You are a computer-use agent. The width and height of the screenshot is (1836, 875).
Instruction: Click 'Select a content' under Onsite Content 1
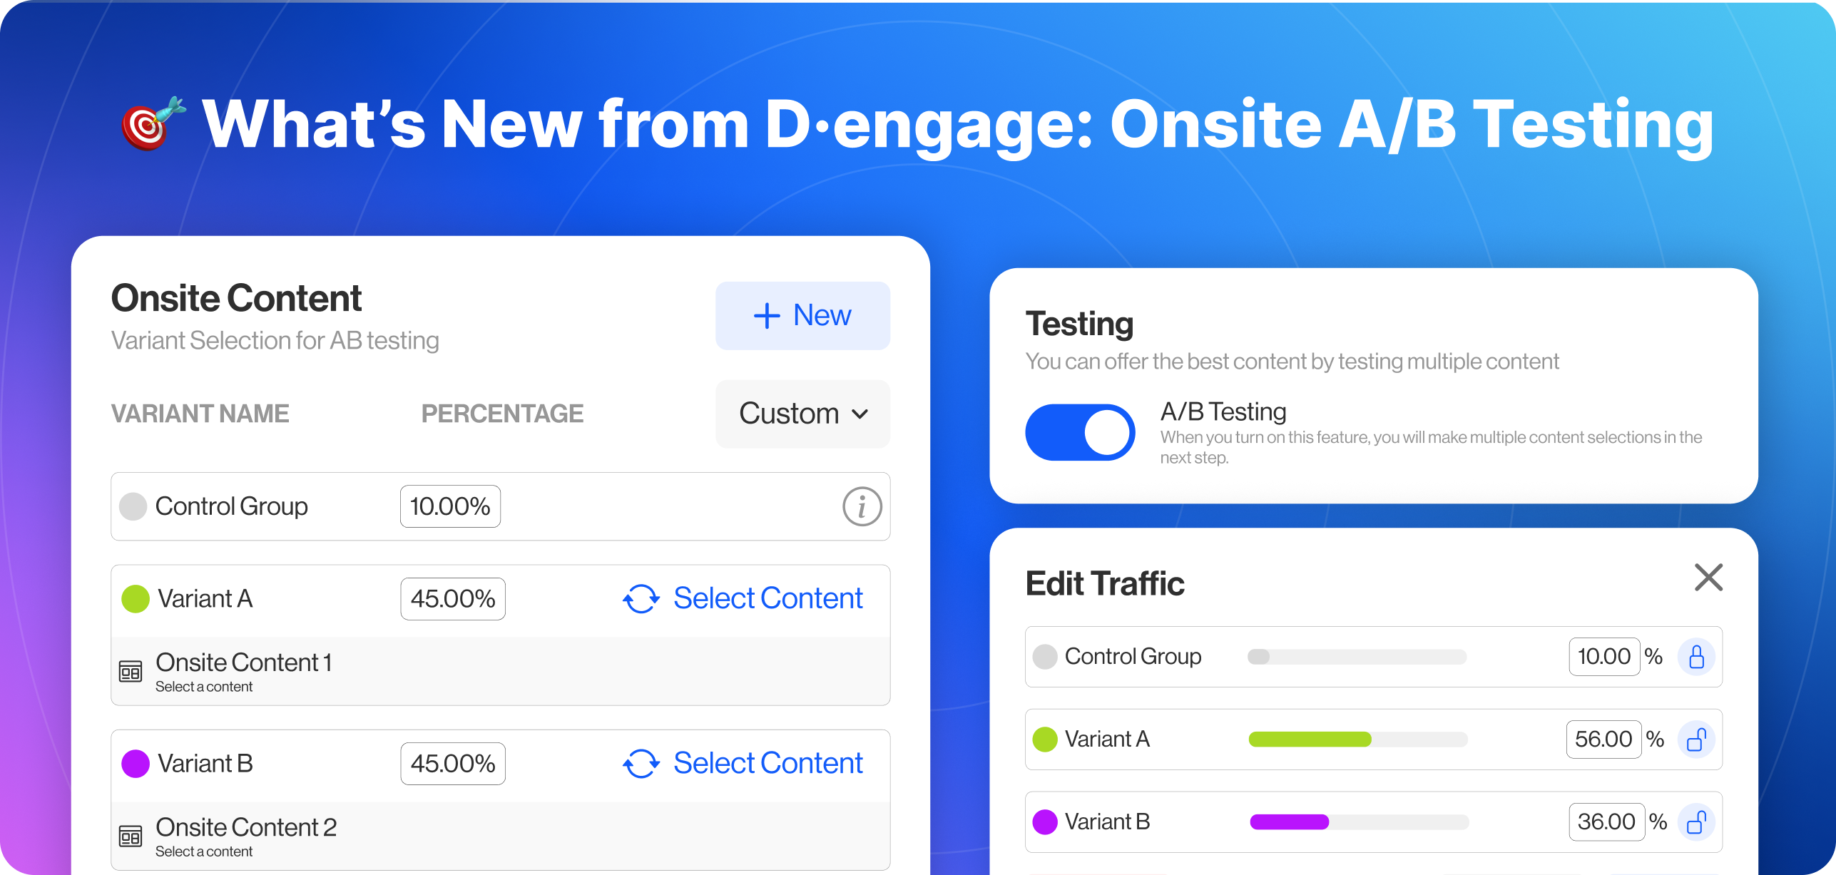tap(204, 686)
